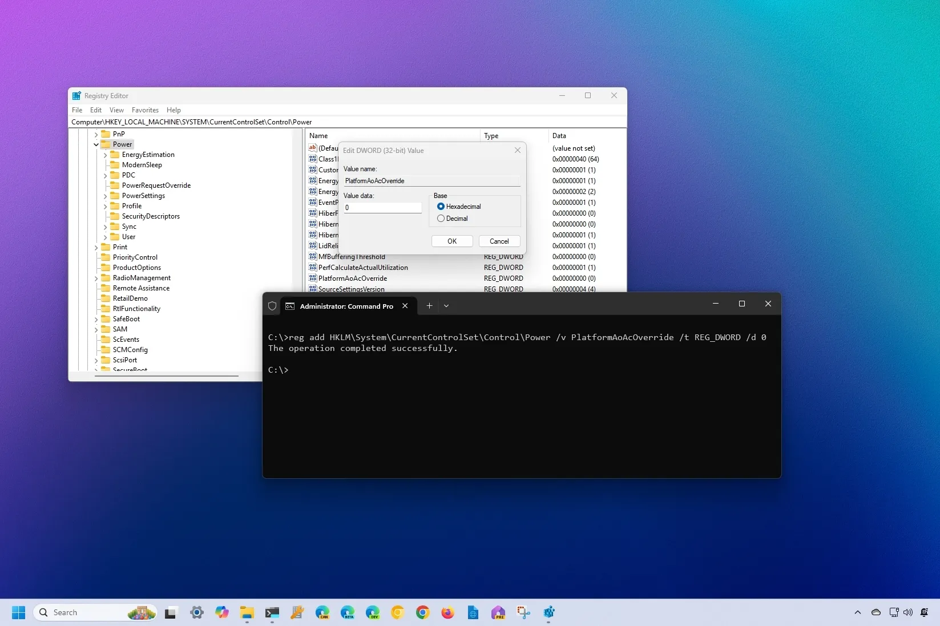The height and width of the screenshot is (626, 940).
Task: Select the Decimal base option
Action: click(x=441, y=219)
